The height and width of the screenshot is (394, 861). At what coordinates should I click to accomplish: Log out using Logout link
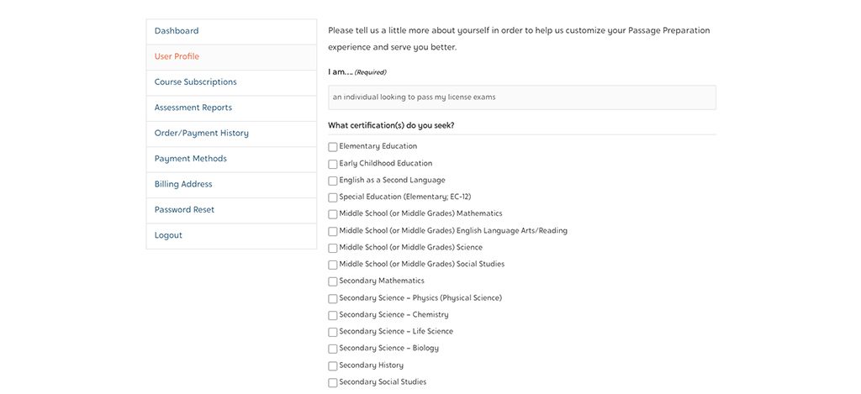(x=231, y=236)
